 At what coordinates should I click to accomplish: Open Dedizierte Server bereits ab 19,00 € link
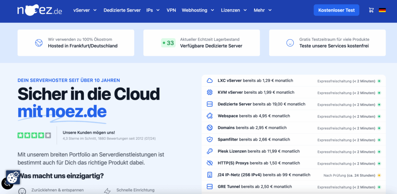(x=262, y=104)
